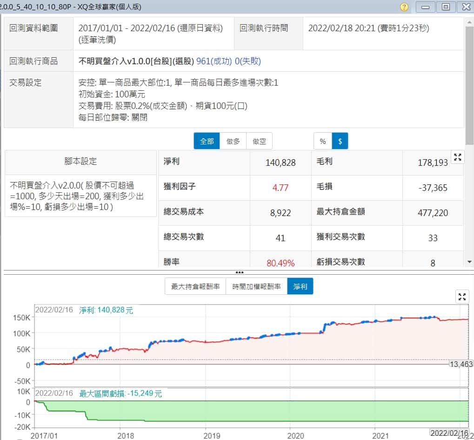Image resolution: width=474 pixels, height=440 pixels.
Task: Click the yellow help question mark icon
Action: pos(404,7)
